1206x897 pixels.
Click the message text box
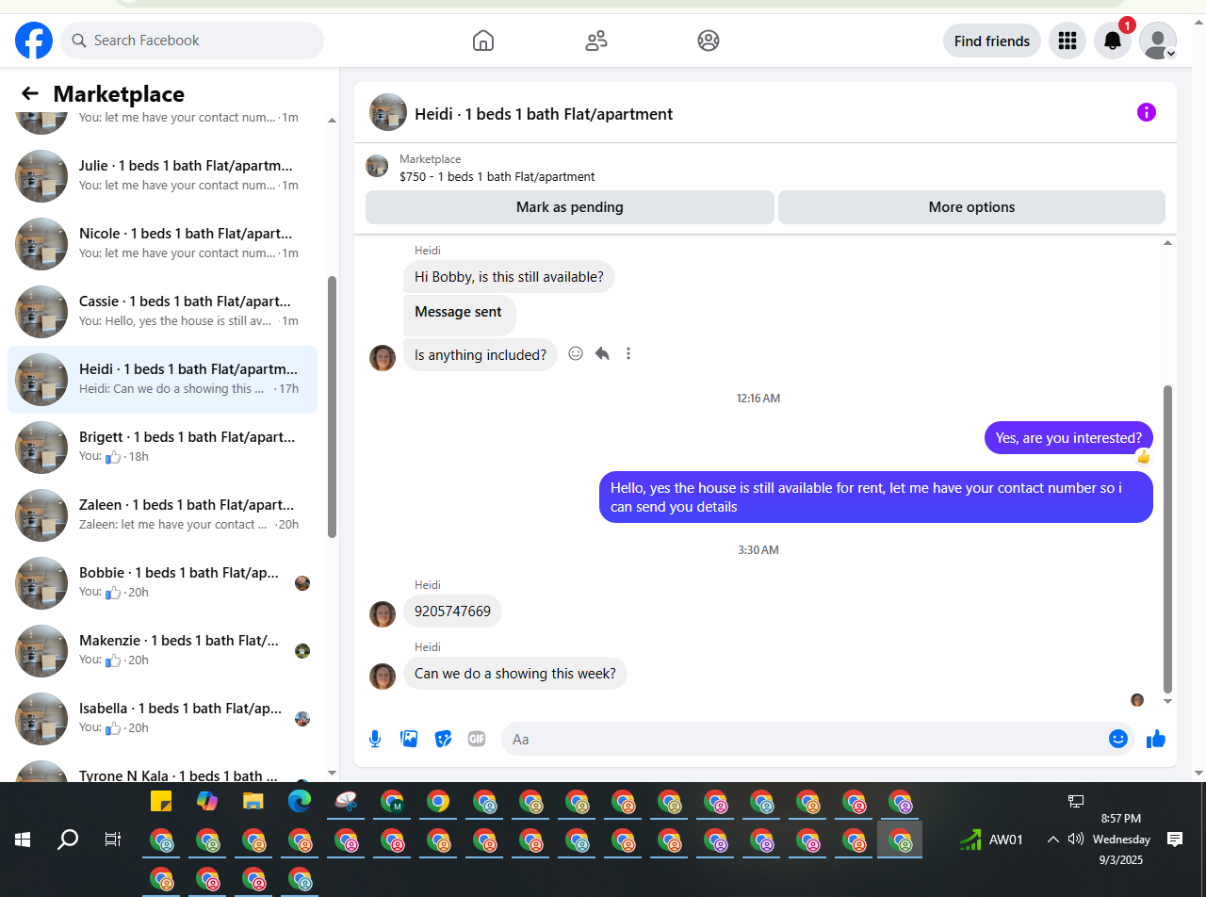click(x=806, y=740)
